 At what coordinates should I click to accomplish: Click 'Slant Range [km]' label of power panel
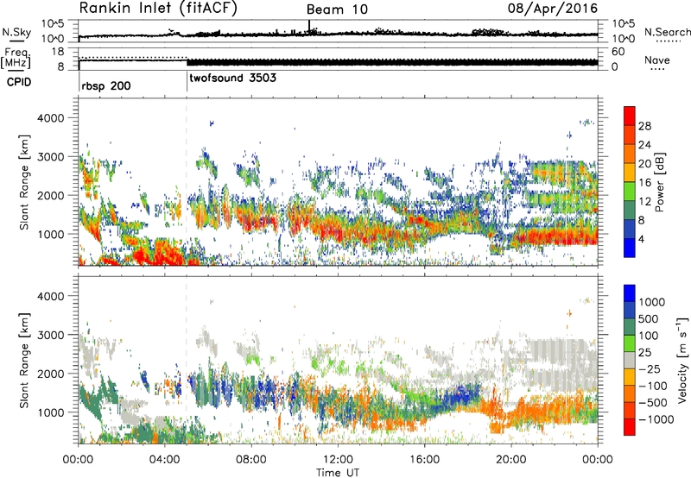coord(24,182)
